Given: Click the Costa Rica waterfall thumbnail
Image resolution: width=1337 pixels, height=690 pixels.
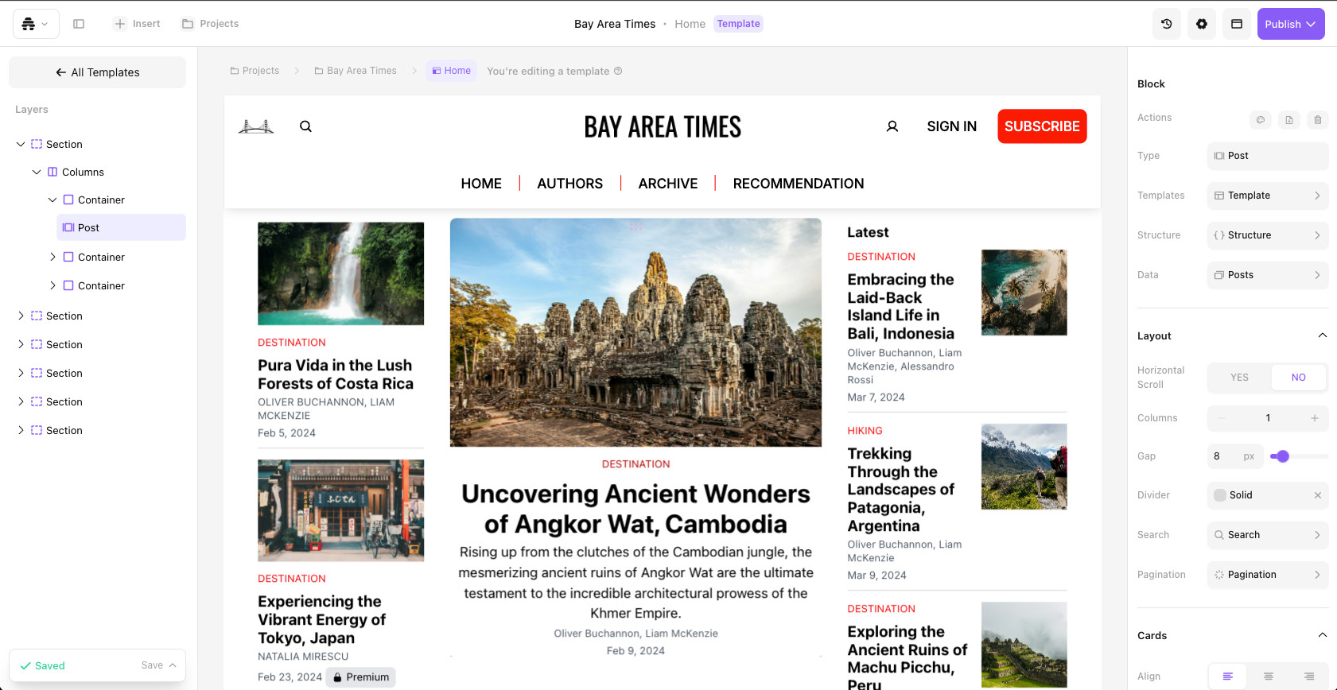Looking at the screenshot, I should point(340,273).
